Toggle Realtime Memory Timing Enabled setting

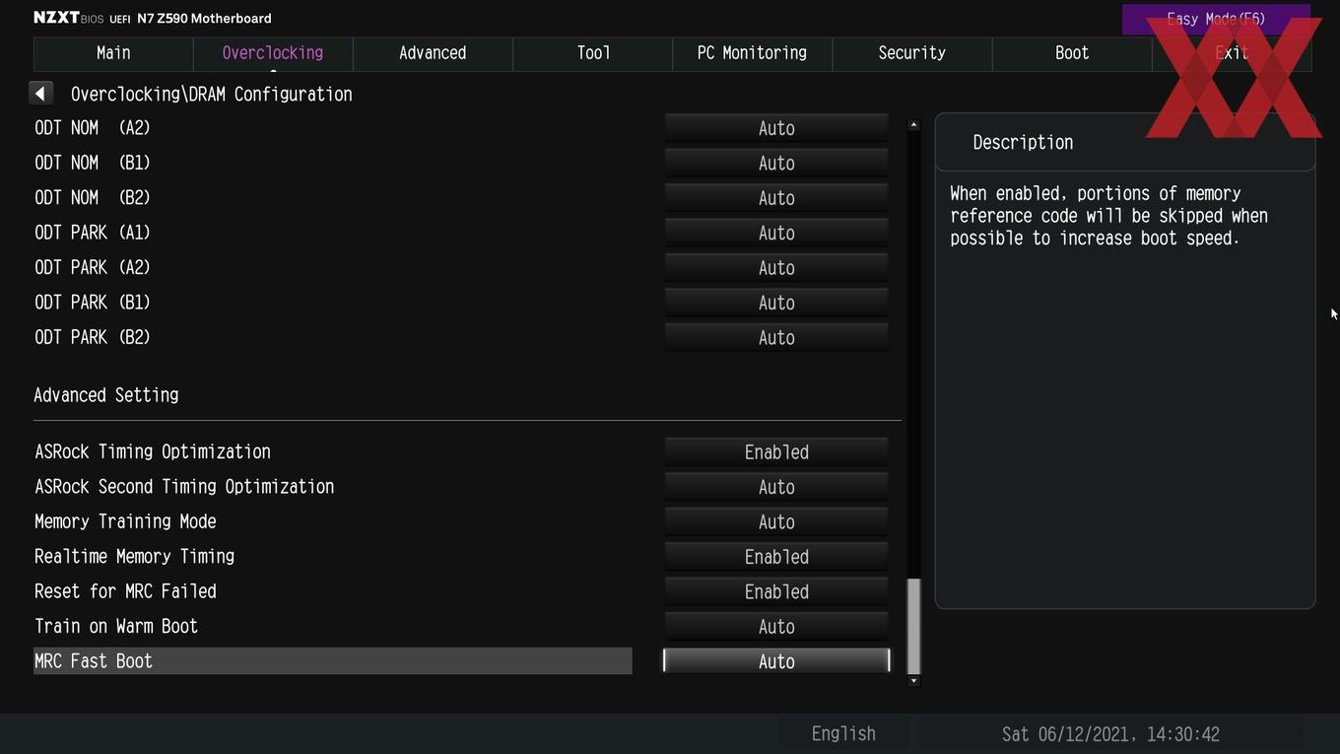click(x=776, y=557)
